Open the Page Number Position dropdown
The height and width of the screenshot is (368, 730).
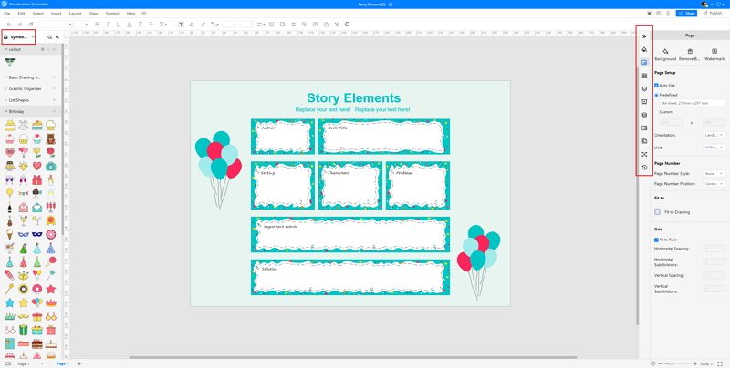714,184
